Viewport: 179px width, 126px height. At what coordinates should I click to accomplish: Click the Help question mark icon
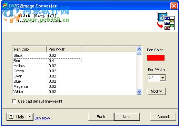click(x=11, y=117)
